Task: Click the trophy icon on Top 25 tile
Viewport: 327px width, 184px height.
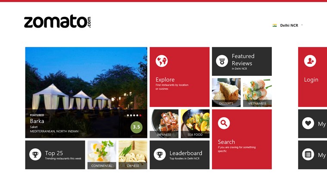Action: click(x=35, y=154)
